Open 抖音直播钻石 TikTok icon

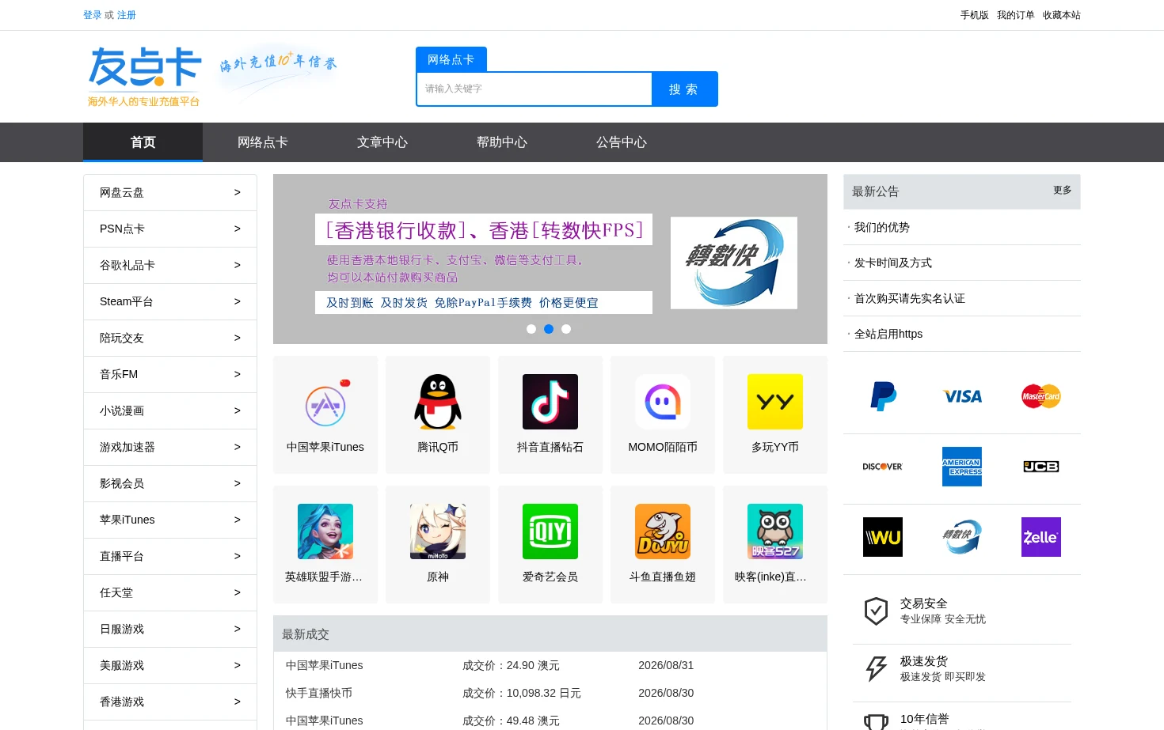[x=550, y=402]
